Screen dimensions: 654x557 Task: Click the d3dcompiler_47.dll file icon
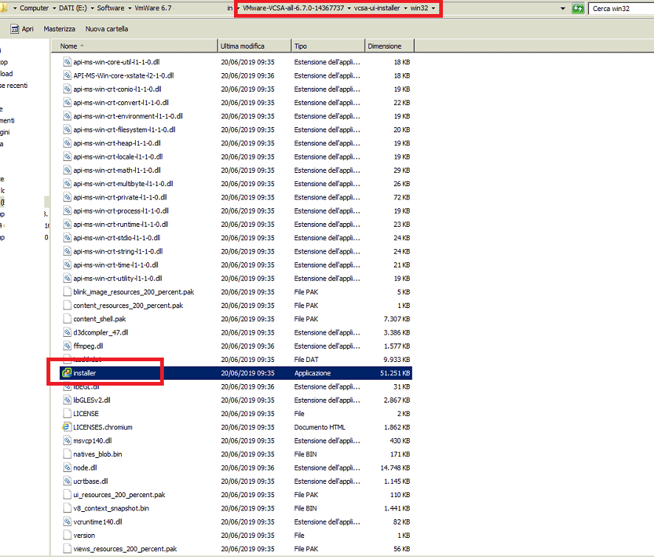[66, 332]
